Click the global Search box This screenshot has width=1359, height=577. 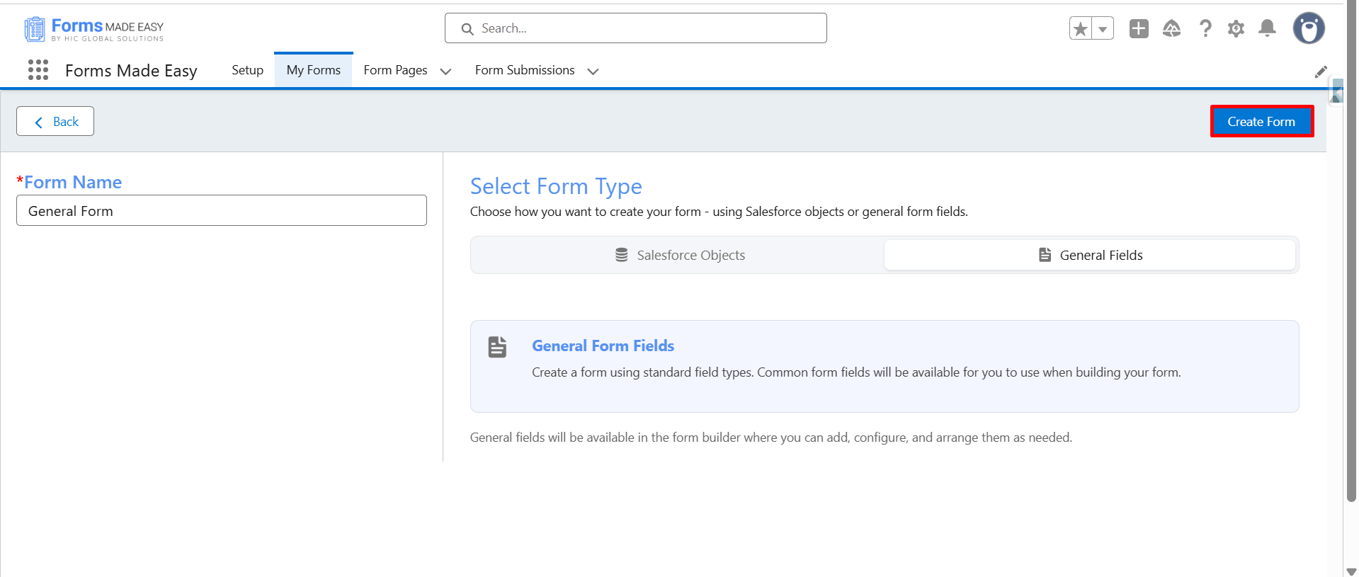tap(636, 28)
